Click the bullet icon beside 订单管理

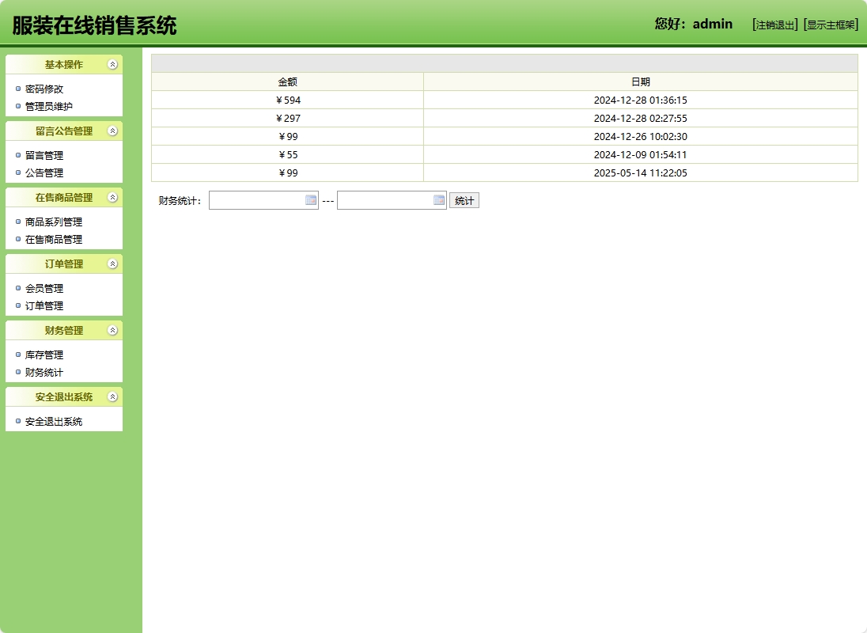point(17,305)
